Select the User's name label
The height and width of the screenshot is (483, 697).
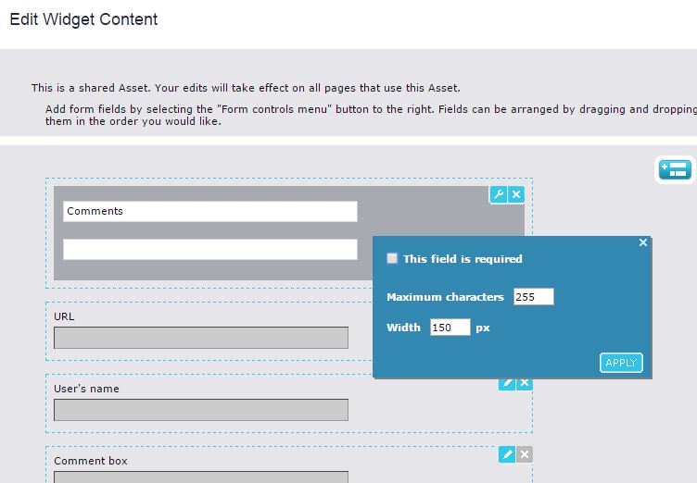pyautogui.click(x=86, y=389)
